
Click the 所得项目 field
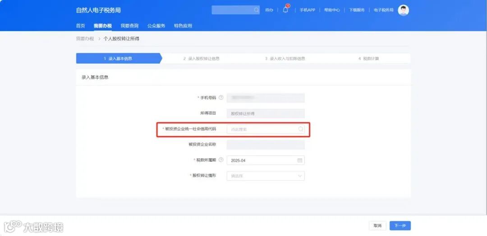(x=266, y=114)
